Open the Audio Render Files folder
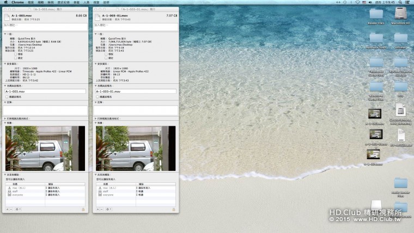Viewport: 414px width, 233px height. (x=400, y=183)
